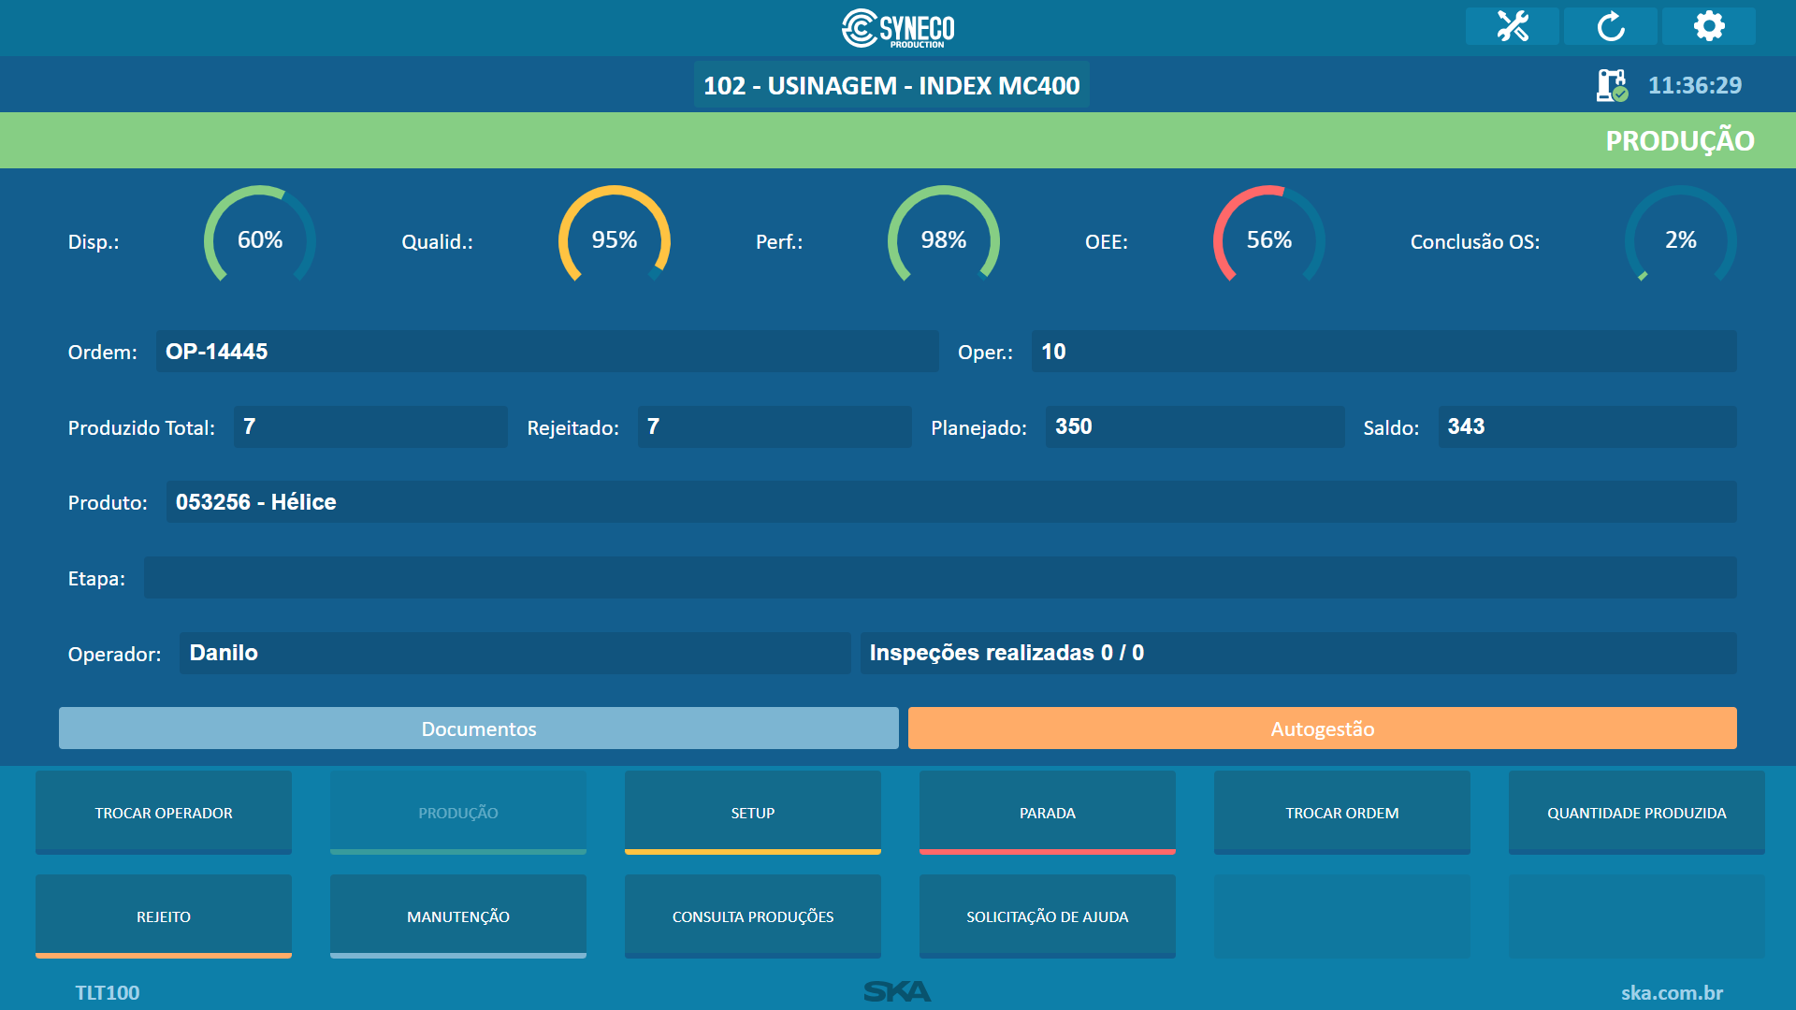The height and width of the screenshot is (1010, 1796).
Task: Click the machine connection status icon
Action: pyautogui.click(x=1612, y=85)
